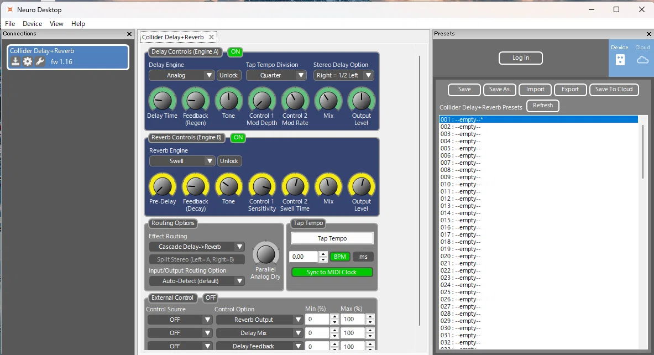Screen dimensions: 654x355
Task: Open the Delay Engine Analog dropdown
Action: coord(182,75)
